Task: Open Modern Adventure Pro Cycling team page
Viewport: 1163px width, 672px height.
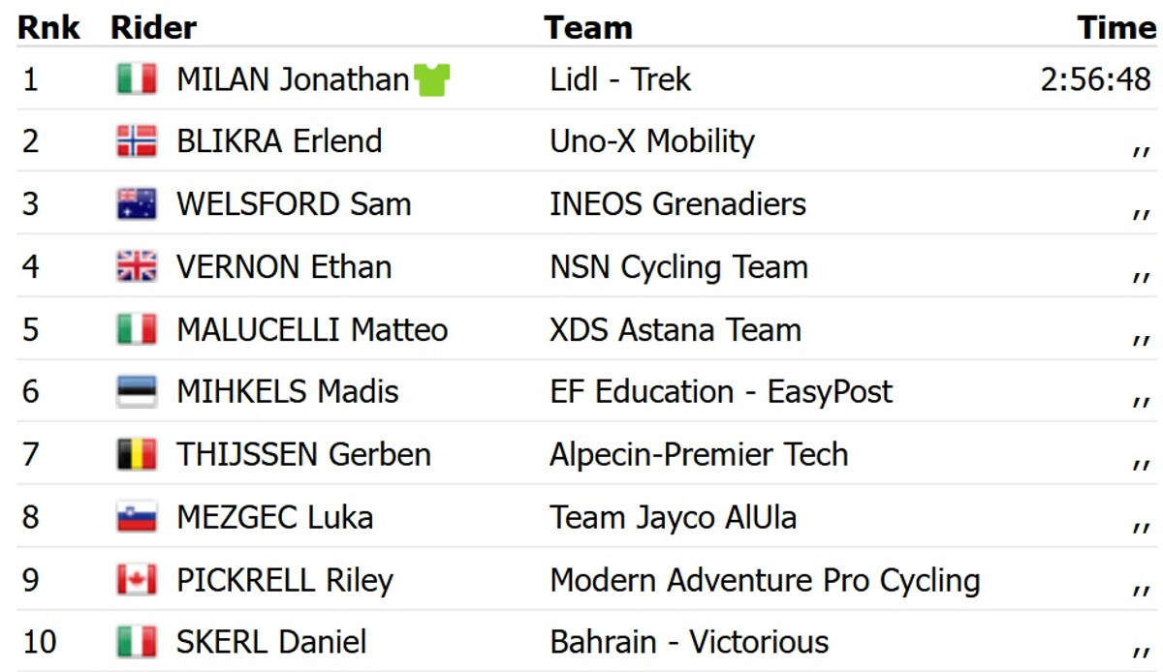Action: pyautogui.click(x=765, y=580)
